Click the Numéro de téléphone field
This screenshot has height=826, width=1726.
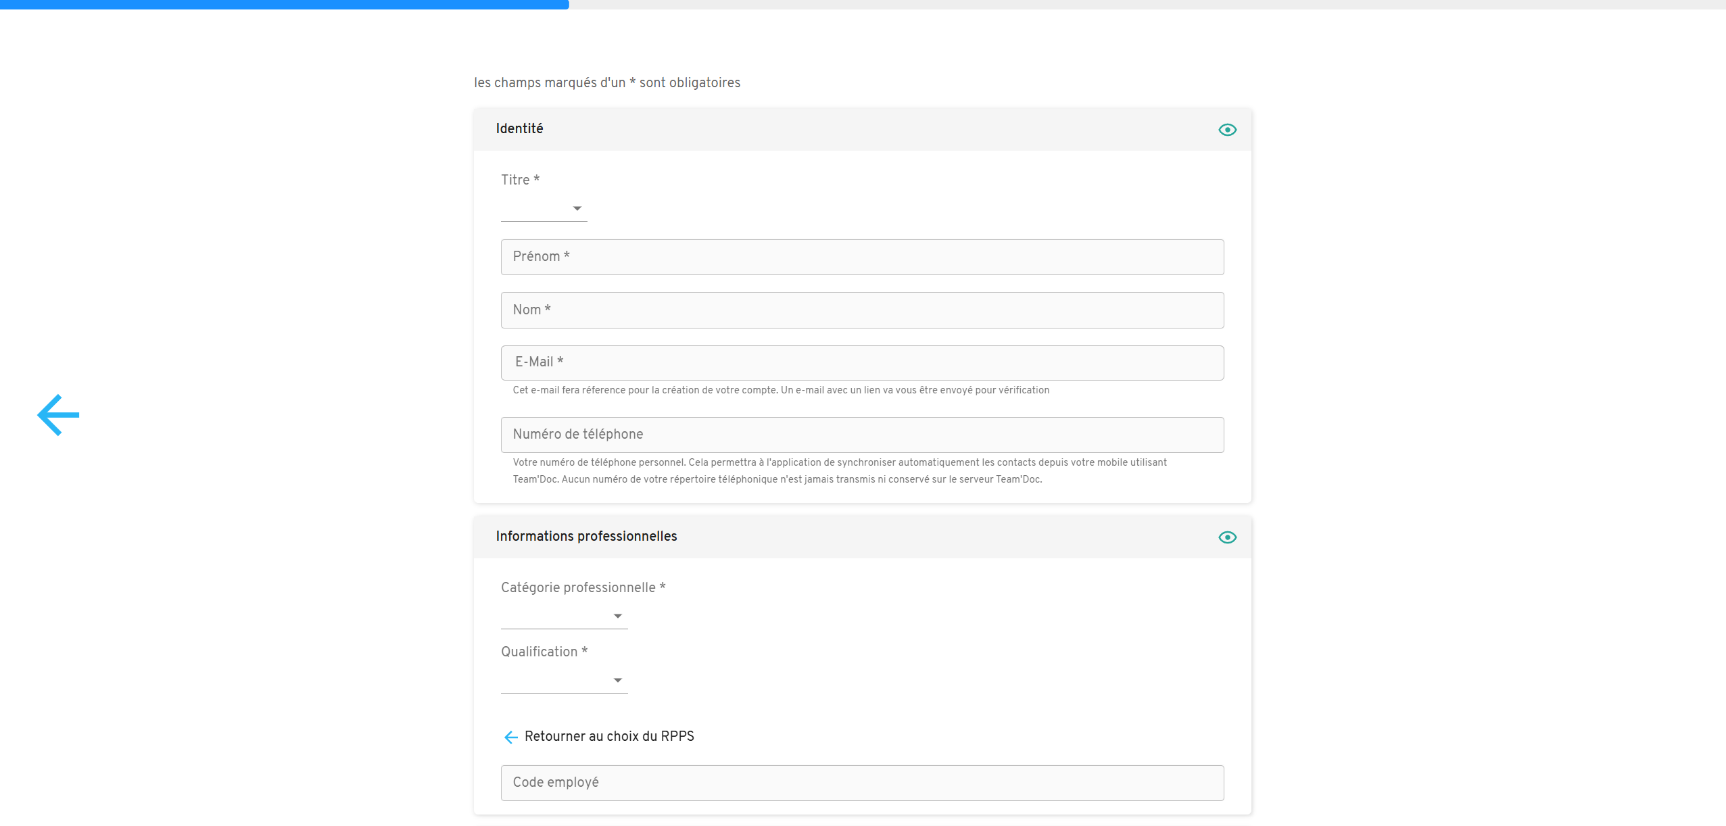(861, 435)
